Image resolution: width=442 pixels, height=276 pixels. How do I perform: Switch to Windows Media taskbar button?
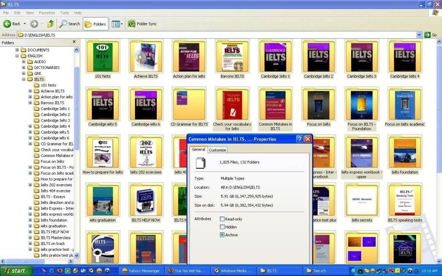point(233,271)
